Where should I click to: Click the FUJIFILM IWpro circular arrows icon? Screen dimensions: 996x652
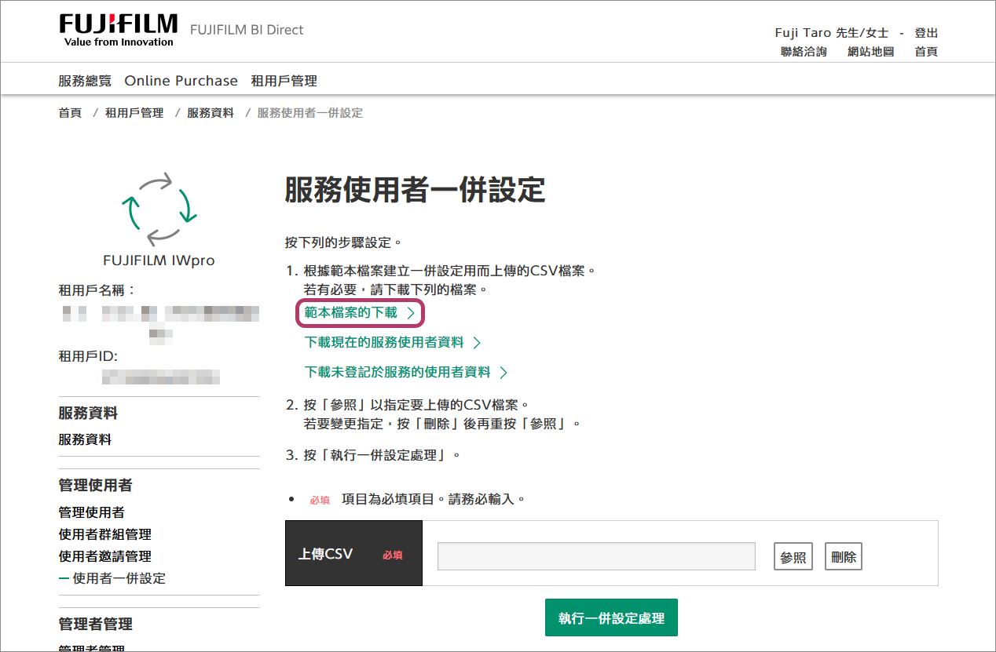159,209
